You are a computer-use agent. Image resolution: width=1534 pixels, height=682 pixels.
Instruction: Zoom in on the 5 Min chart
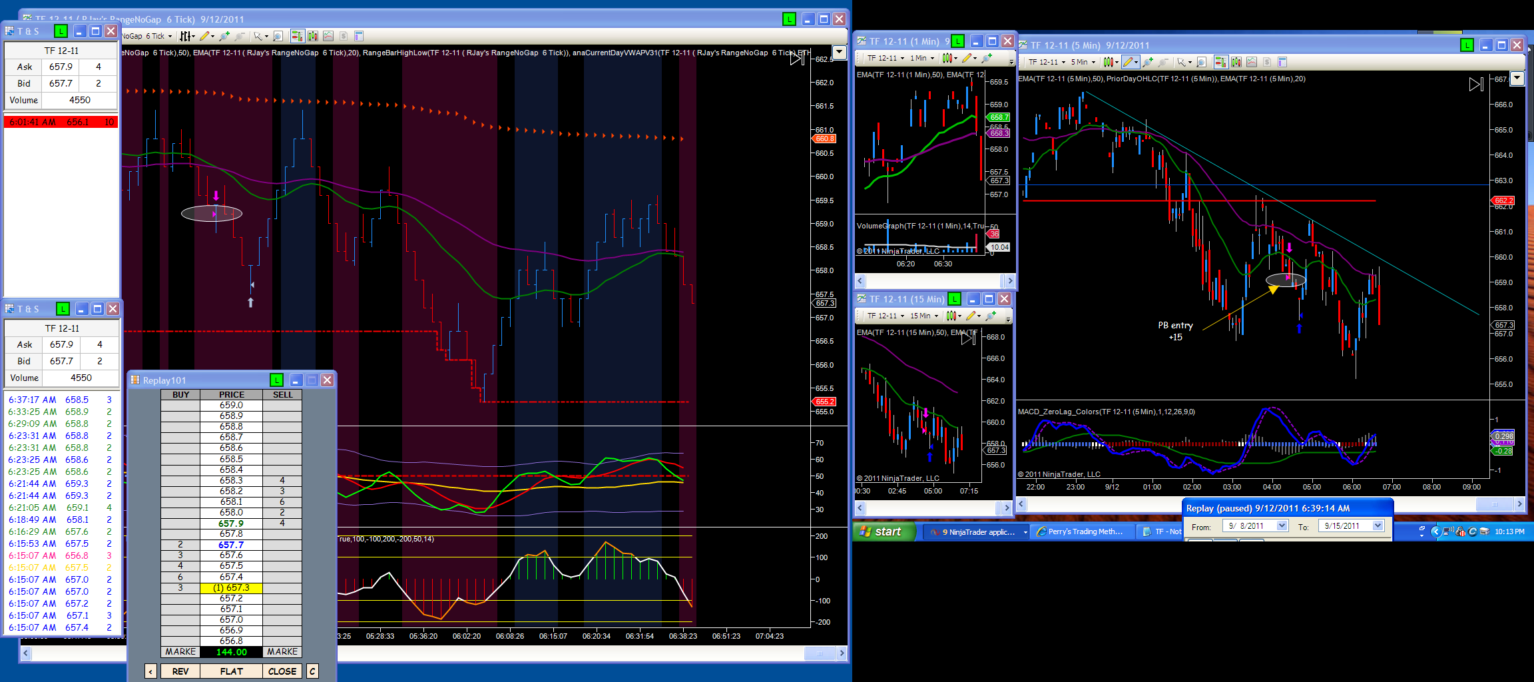[x=1148, y=62]
